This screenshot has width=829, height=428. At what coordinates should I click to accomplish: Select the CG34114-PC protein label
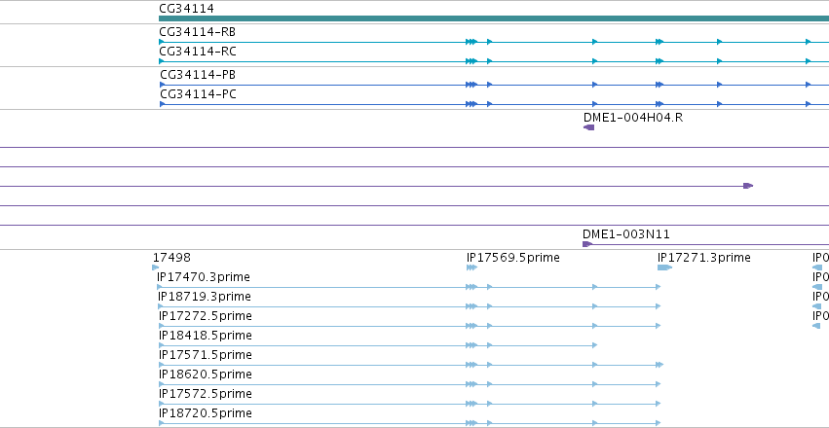(198, 94)
